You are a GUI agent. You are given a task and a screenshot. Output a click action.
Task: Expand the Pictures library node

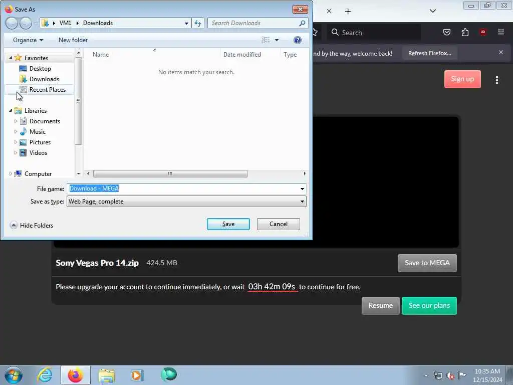(x=16, y=142)
